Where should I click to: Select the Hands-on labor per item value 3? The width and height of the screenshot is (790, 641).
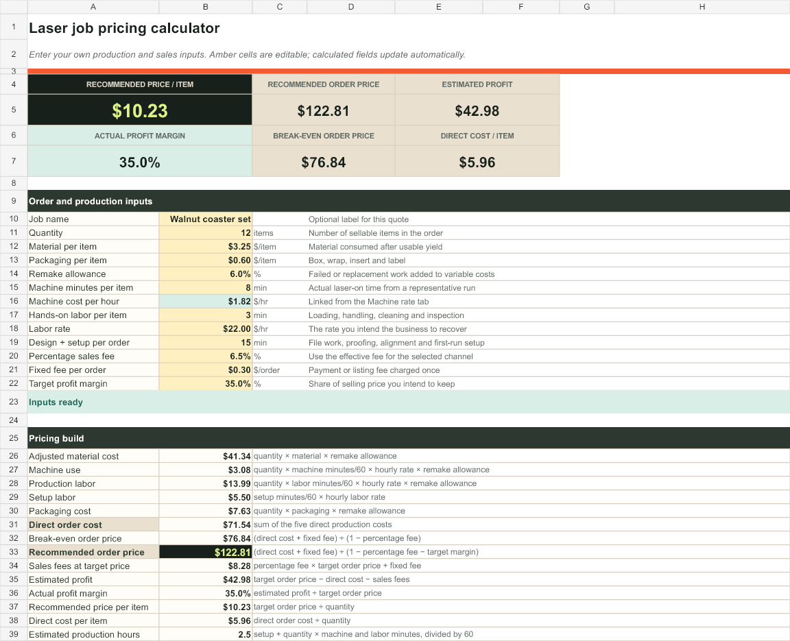(x=206, y=315)
